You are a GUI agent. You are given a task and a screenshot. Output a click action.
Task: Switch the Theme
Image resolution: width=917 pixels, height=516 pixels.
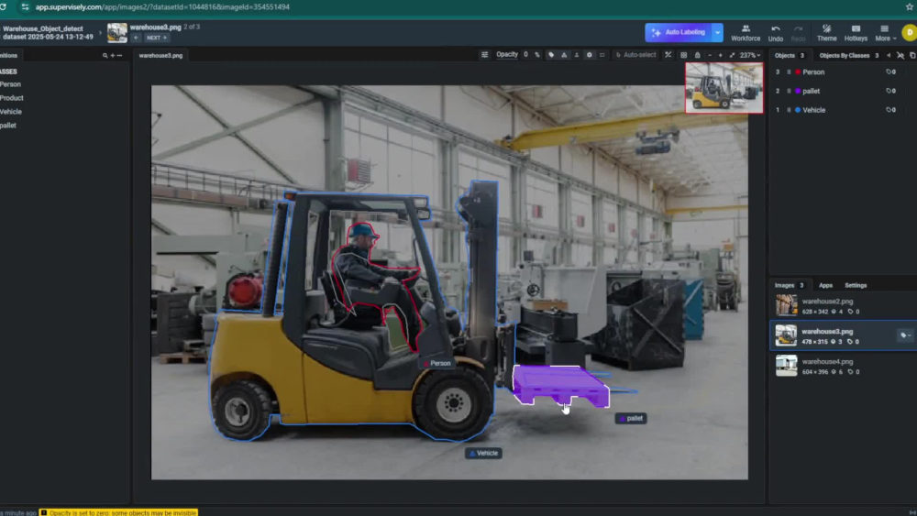[x=826, y=33]
